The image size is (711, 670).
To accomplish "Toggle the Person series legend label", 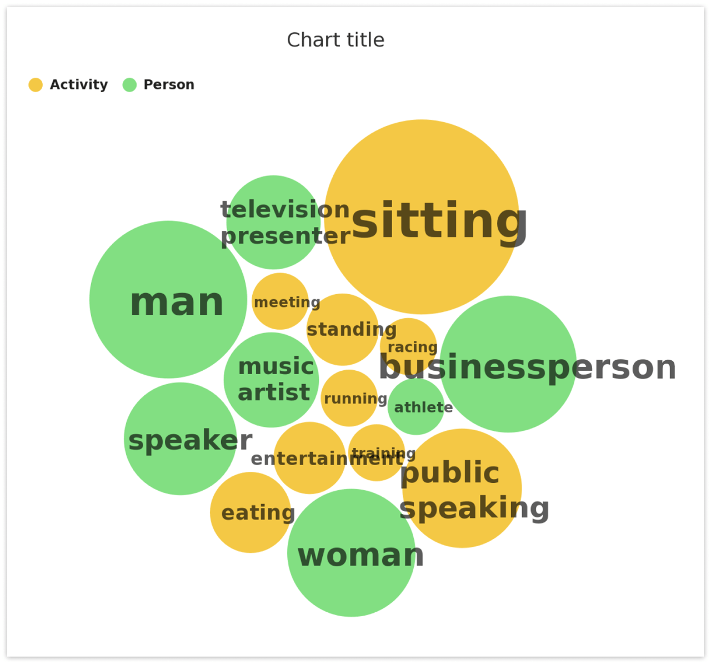I will click(169, 85).
